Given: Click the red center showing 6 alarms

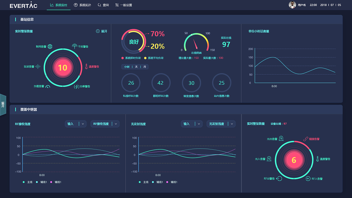Looking at the screenshot, I should coord(294,160).
